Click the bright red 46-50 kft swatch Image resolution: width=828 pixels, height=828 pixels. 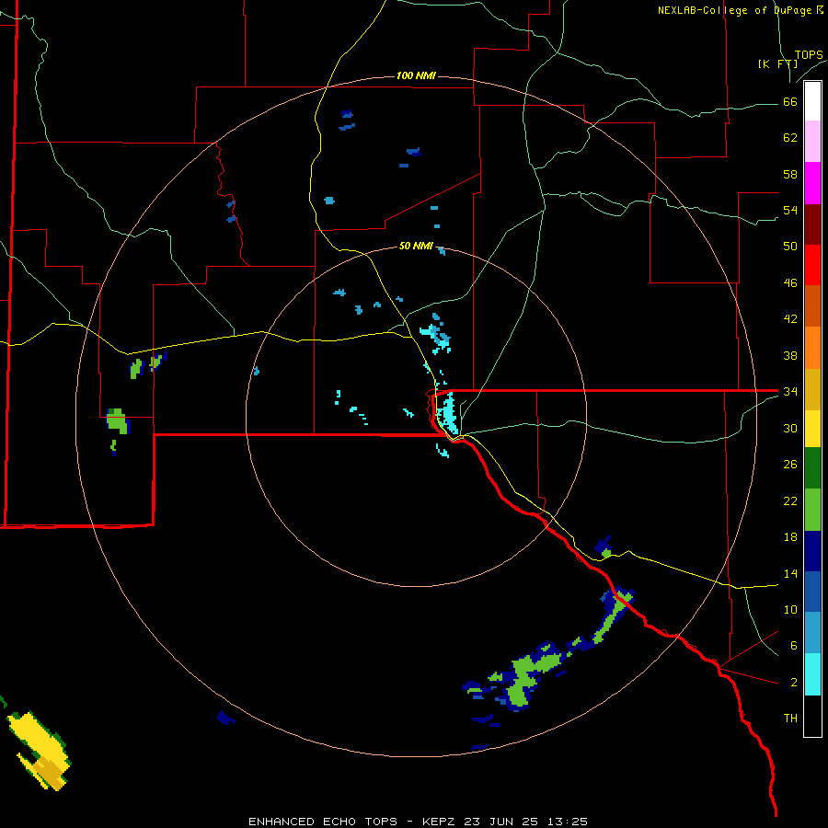tap(812, 265)
